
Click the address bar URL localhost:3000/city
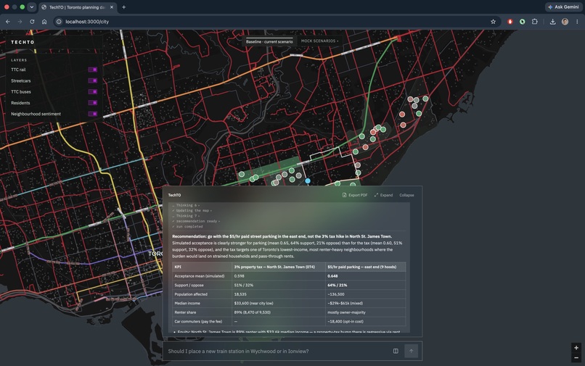coord(87,22)
